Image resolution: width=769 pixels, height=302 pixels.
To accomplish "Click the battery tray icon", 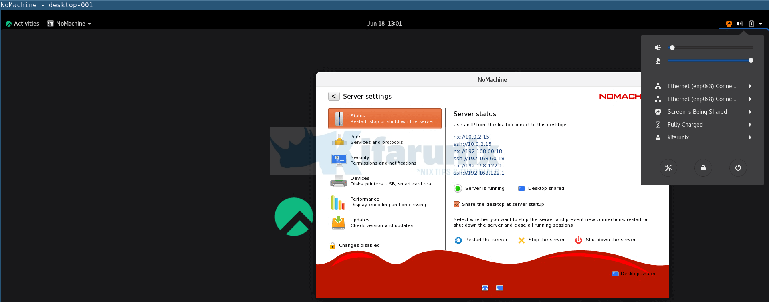I will point(751,24).
